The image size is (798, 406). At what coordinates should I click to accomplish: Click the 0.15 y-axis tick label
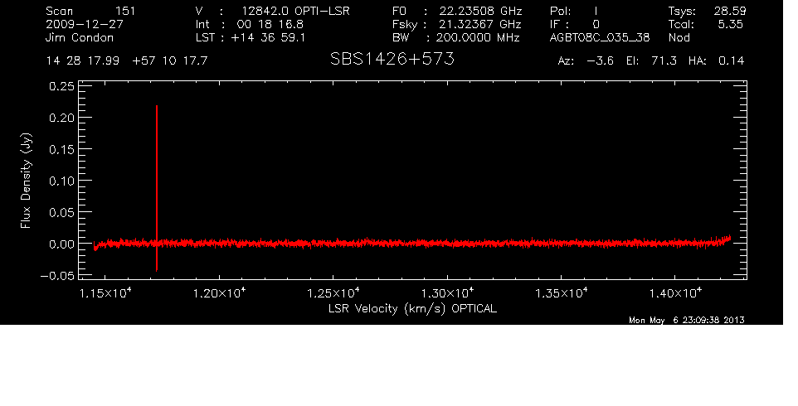pos(61,149)
